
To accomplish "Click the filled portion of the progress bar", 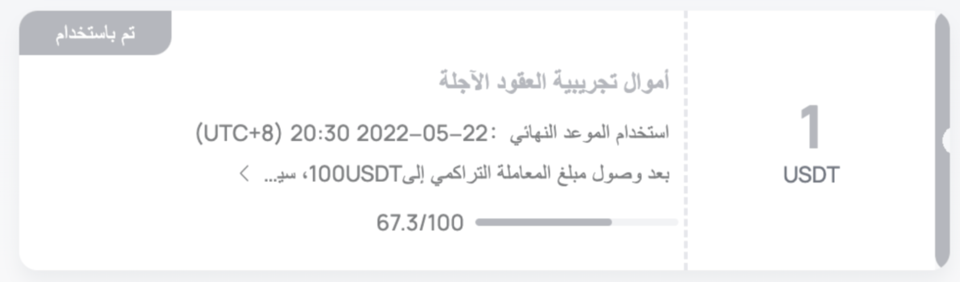I will click(544, 222).
